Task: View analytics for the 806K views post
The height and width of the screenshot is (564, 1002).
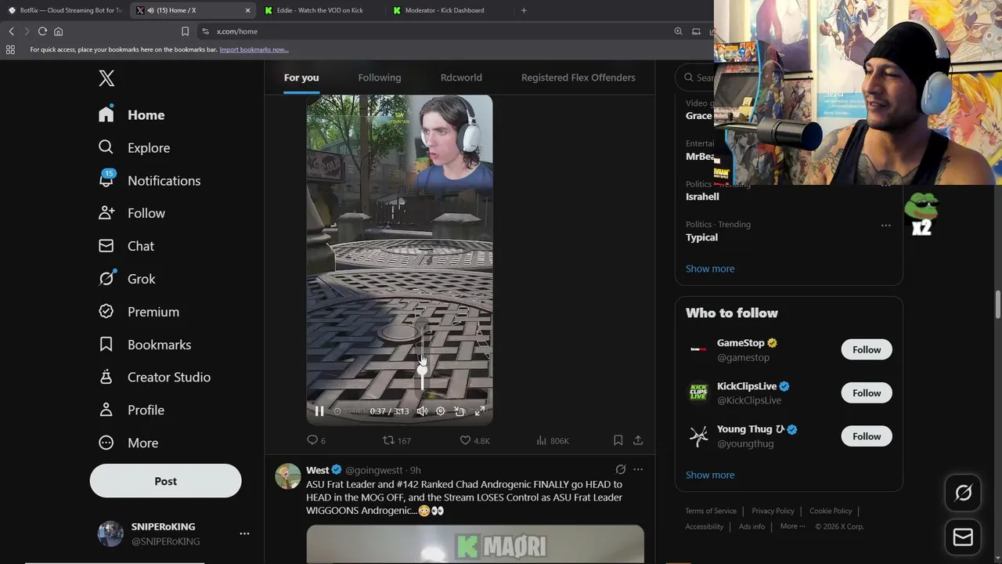Action: coord(553,440)
